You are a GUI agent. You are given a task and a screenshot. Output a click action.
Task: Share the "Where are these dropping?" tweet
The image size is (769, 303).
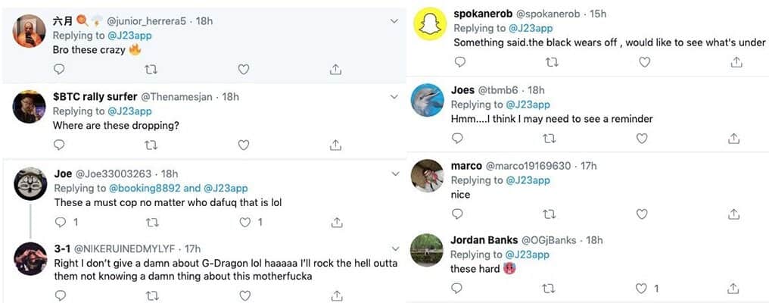pos(336,145)
